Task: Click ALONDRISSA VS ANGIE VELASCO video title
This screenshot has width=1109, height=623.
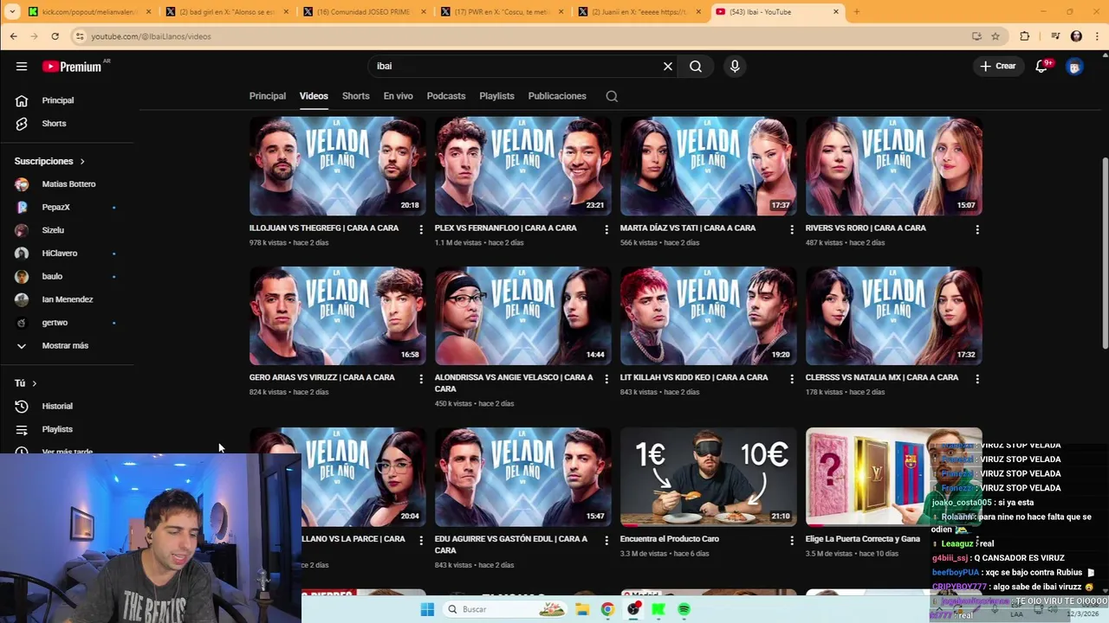Action: click(514, 383)
